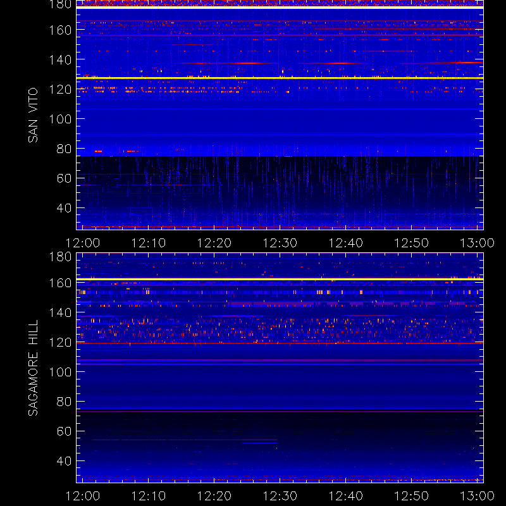Select the 40 tick label on San Vito plot

[x=64, y=208]
